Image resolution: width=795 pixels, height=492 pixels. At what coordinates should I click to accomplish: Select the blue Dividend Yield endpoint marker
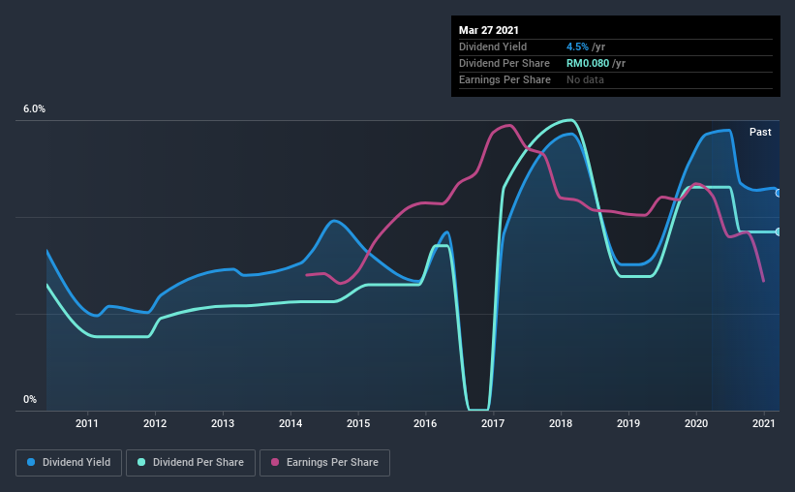779,194
